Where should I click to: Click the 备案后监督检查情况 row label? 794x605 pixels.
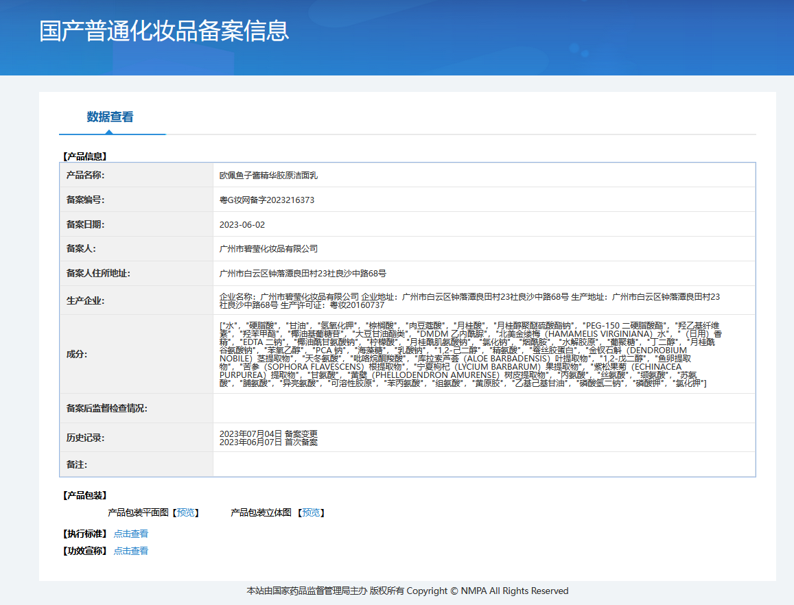(107, 408)
